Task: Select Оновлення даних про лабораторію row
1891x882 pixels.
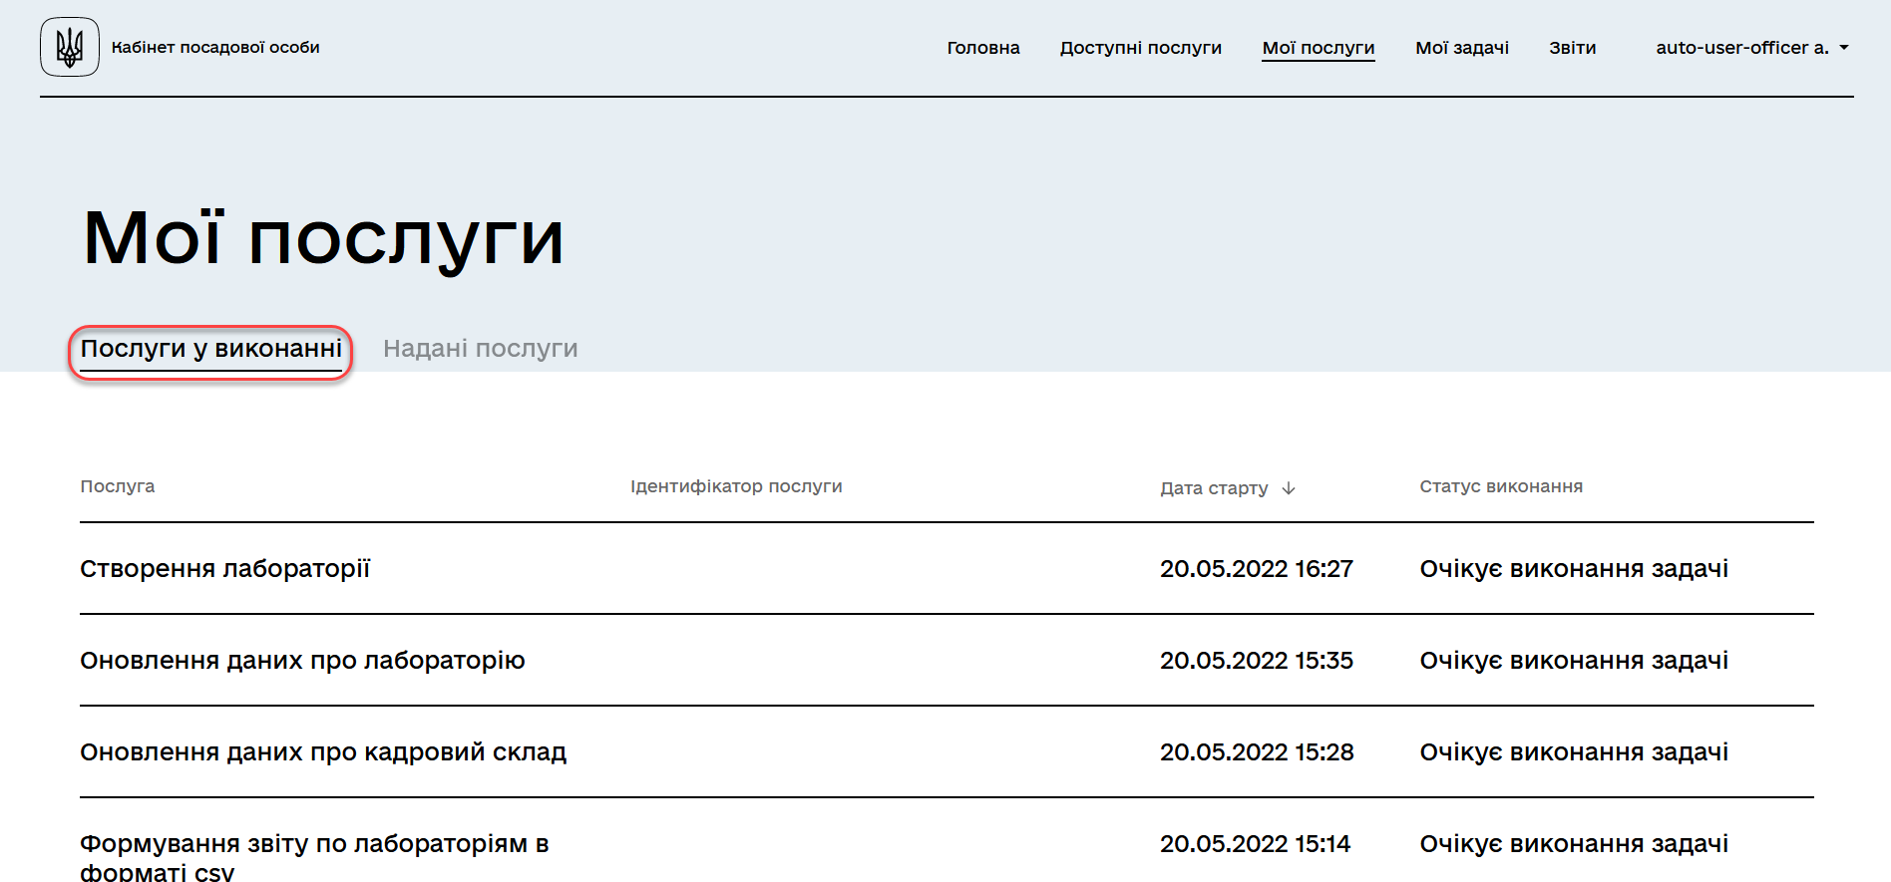Action: coord(946,661)
